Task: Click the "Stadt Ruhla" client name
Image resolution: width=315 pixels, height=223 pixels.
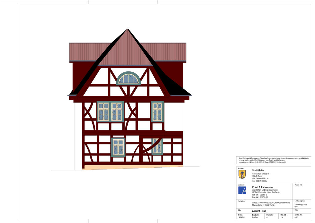Action: coord(258,170)
